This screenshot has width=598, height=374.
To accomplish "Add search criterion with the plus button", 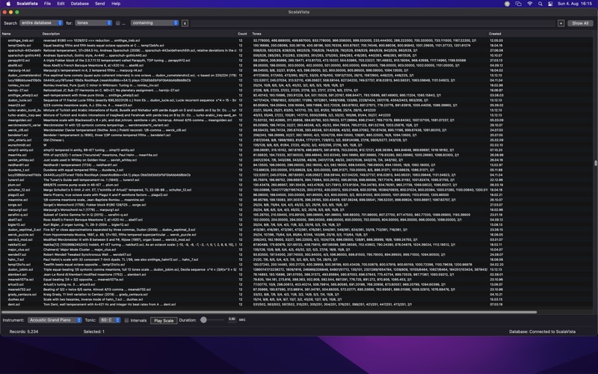I will click(561, 23).
